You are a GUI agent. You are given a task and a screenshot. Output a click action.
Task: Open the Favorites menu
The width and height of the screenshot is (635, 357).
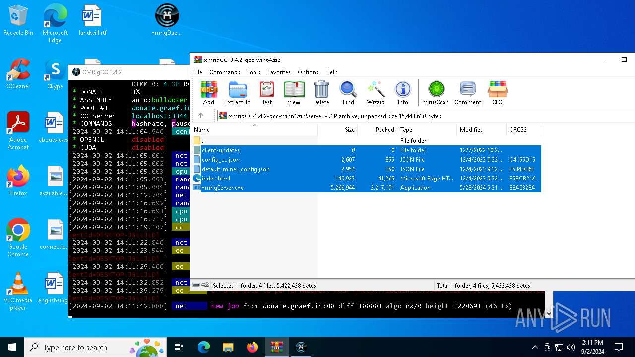[x=279, y=72]
